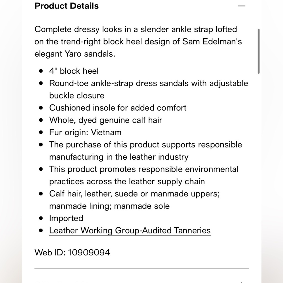This screenshot has width=283, height=283.
Task: Open Leather Working Group-Audited Tanneries link
Action: (130, 230)
